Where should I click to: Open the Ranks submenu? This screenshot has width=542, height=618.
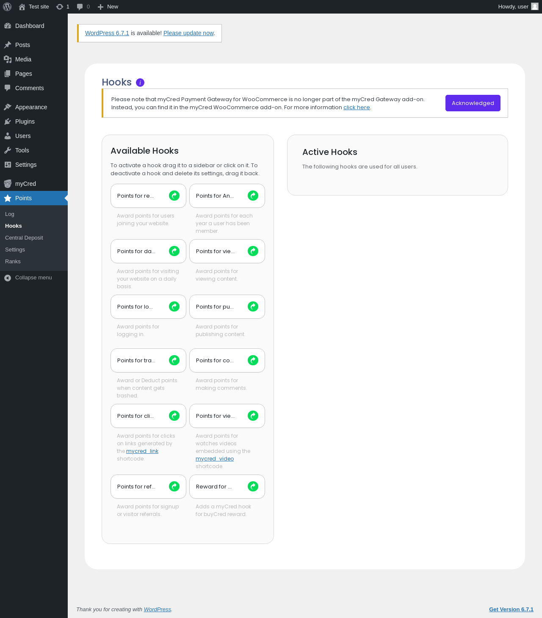[x=34, y=262]
